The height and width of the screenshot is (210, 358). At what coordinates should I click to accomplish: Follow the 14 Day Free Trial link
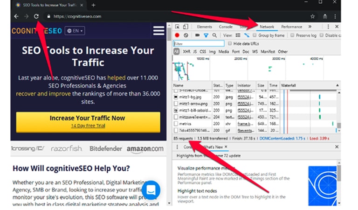[x=88, y=126]
